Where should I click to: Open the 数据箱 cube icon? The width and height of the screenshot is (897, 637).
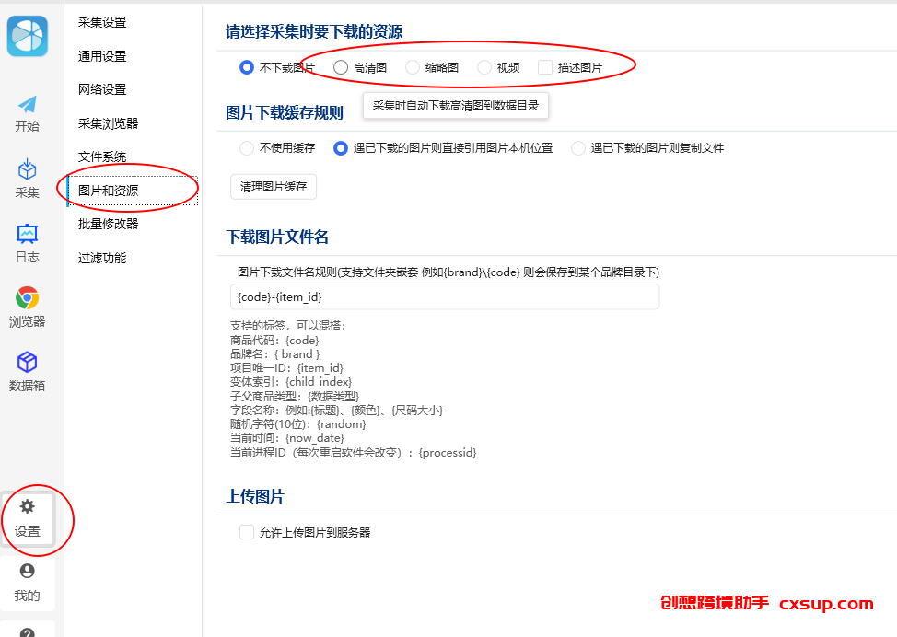(x=27, y=363)
